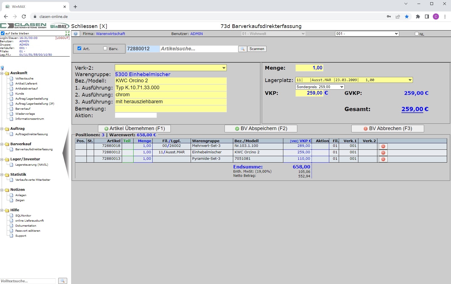451x284 pixels.
Task: Click the Bemerkung input field
Action: pos(170,109)
